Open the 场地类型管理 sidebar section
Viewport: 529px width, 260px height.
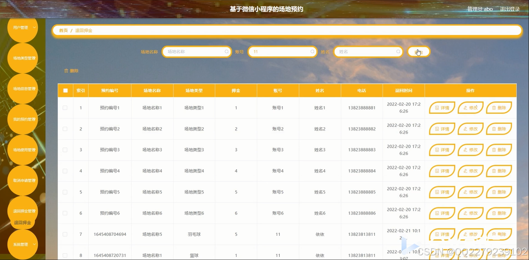click(x=22, y=58)
